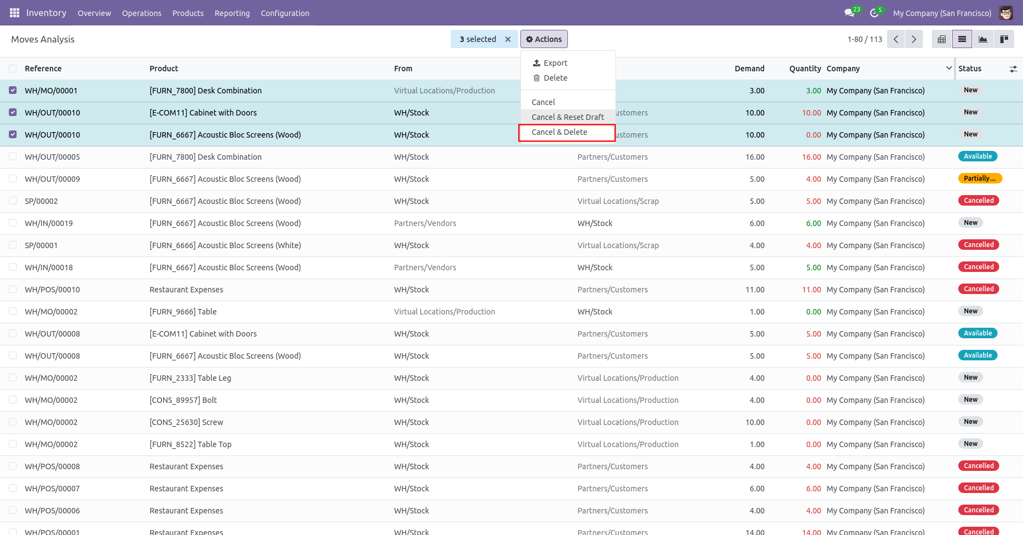The image size is (1023, 535).
Task: Open the apps grid menu icon
Action: click(x=14, y=13)
